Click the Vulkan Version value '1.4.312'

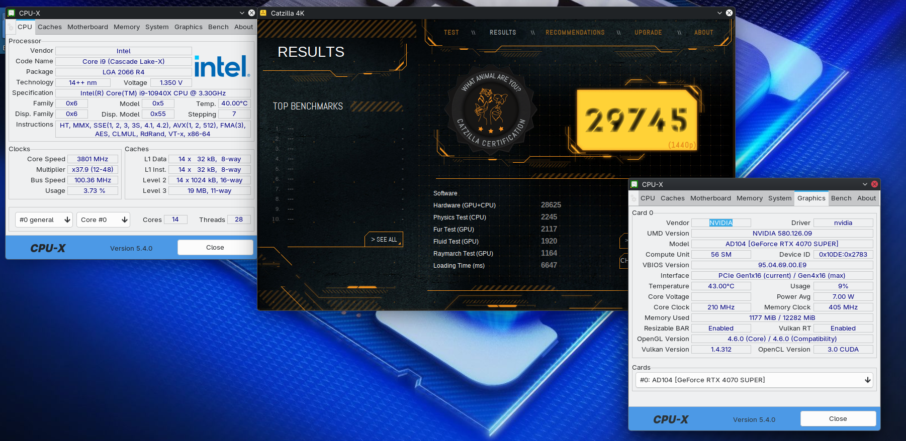tap(721, 350)
